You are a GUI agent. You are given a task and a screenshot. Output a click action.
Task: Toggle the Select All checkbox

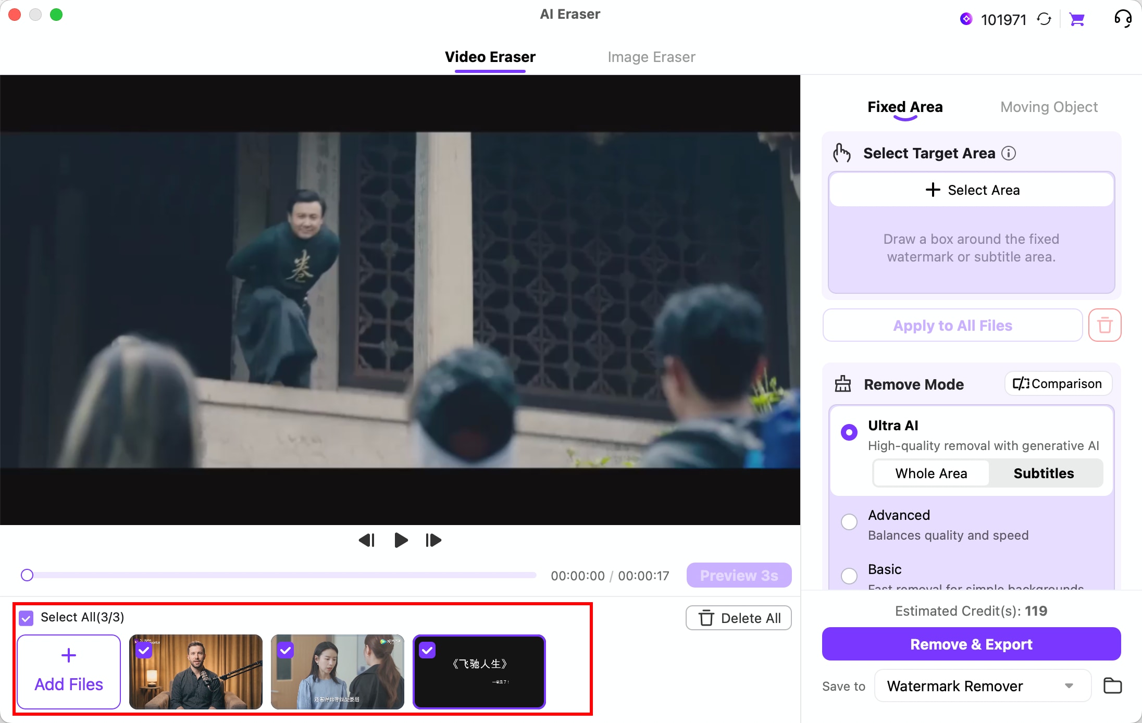point(26,618)
